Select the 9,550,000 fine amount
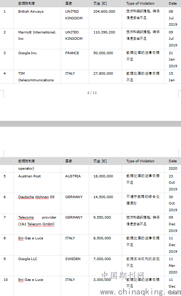The image size is (181, 296). pos(102,217)
